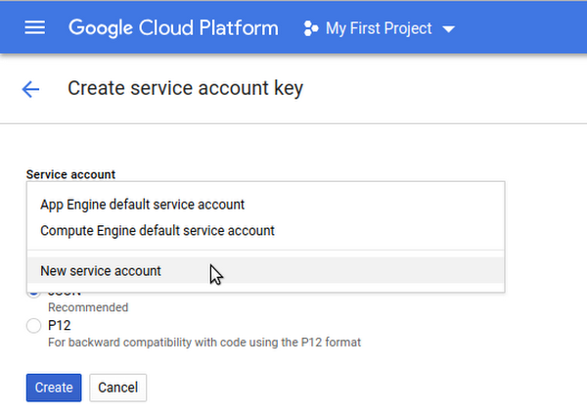
Task: Click the project hexagon dots icon
Action: [311, 28]
